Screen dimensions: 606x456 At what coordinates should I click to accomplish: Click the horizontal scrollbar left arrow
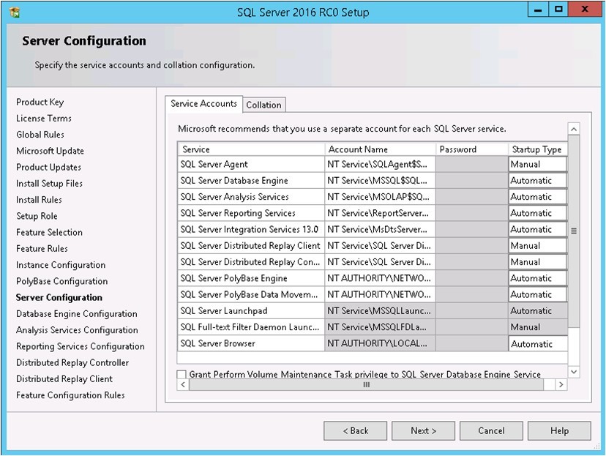coord(183,384)
